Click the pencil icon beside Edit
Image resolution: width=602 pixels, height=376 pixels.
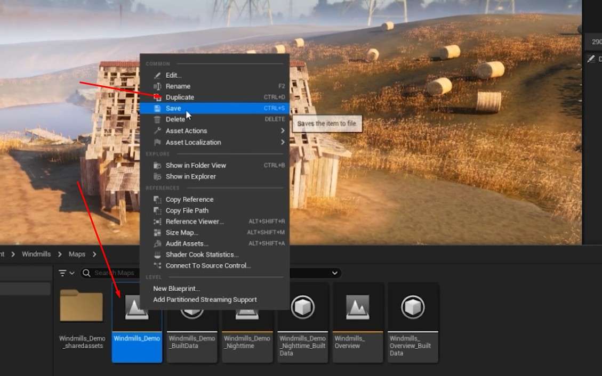pyautogui.click(x=157, y=76)
